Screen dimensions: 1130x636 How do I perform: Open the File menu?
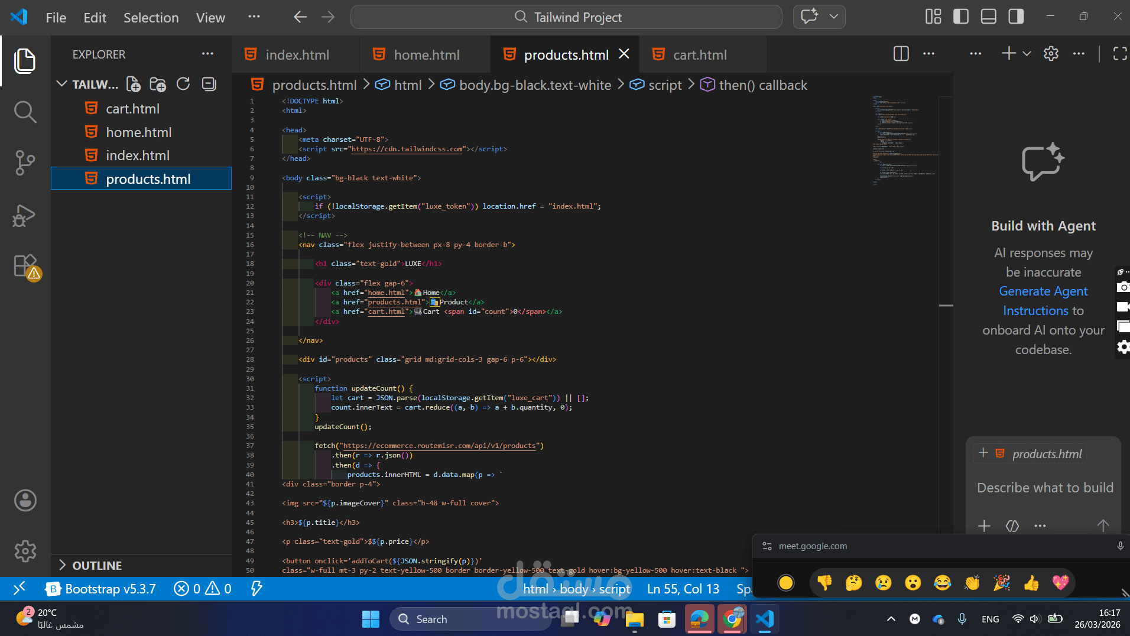pyautogui.click(x=56, y=18)
